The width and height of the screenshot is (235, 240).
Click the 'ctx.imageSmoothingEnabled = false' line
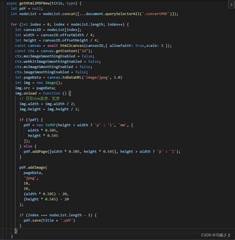click(x=52, y=72)
